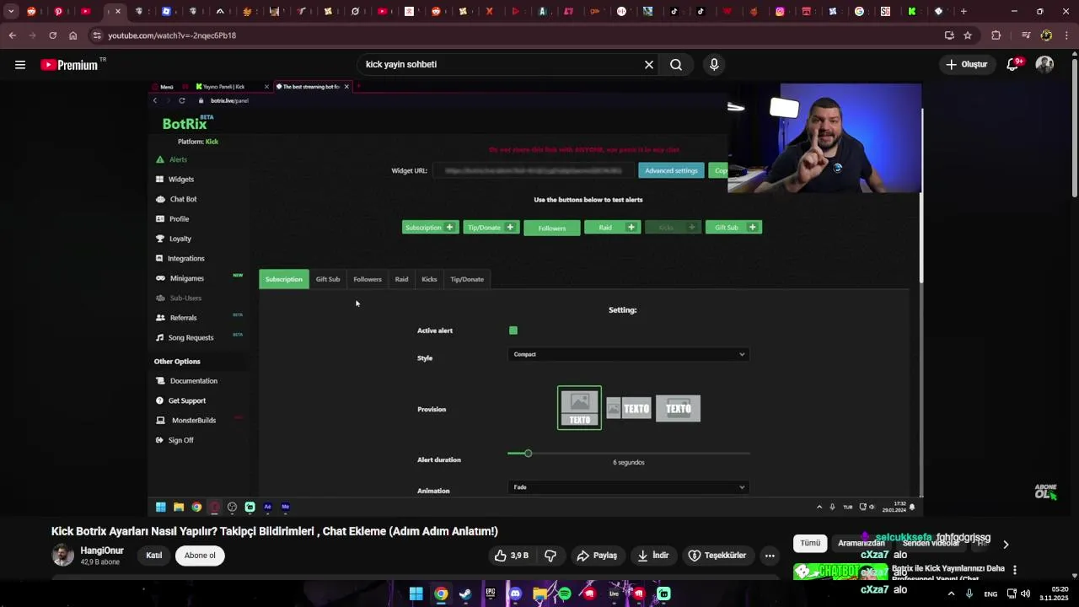Clear the YouTube search box text
This screenshot has height=607, width=1079.
click(649, 65)
